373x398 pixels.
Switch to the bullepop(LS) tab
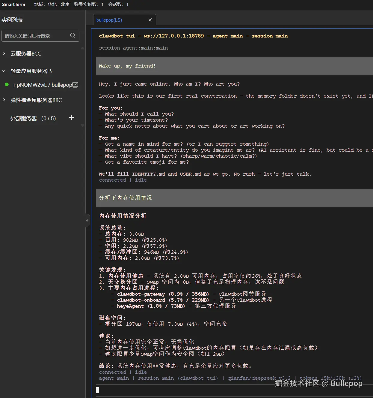pos(109,20)
